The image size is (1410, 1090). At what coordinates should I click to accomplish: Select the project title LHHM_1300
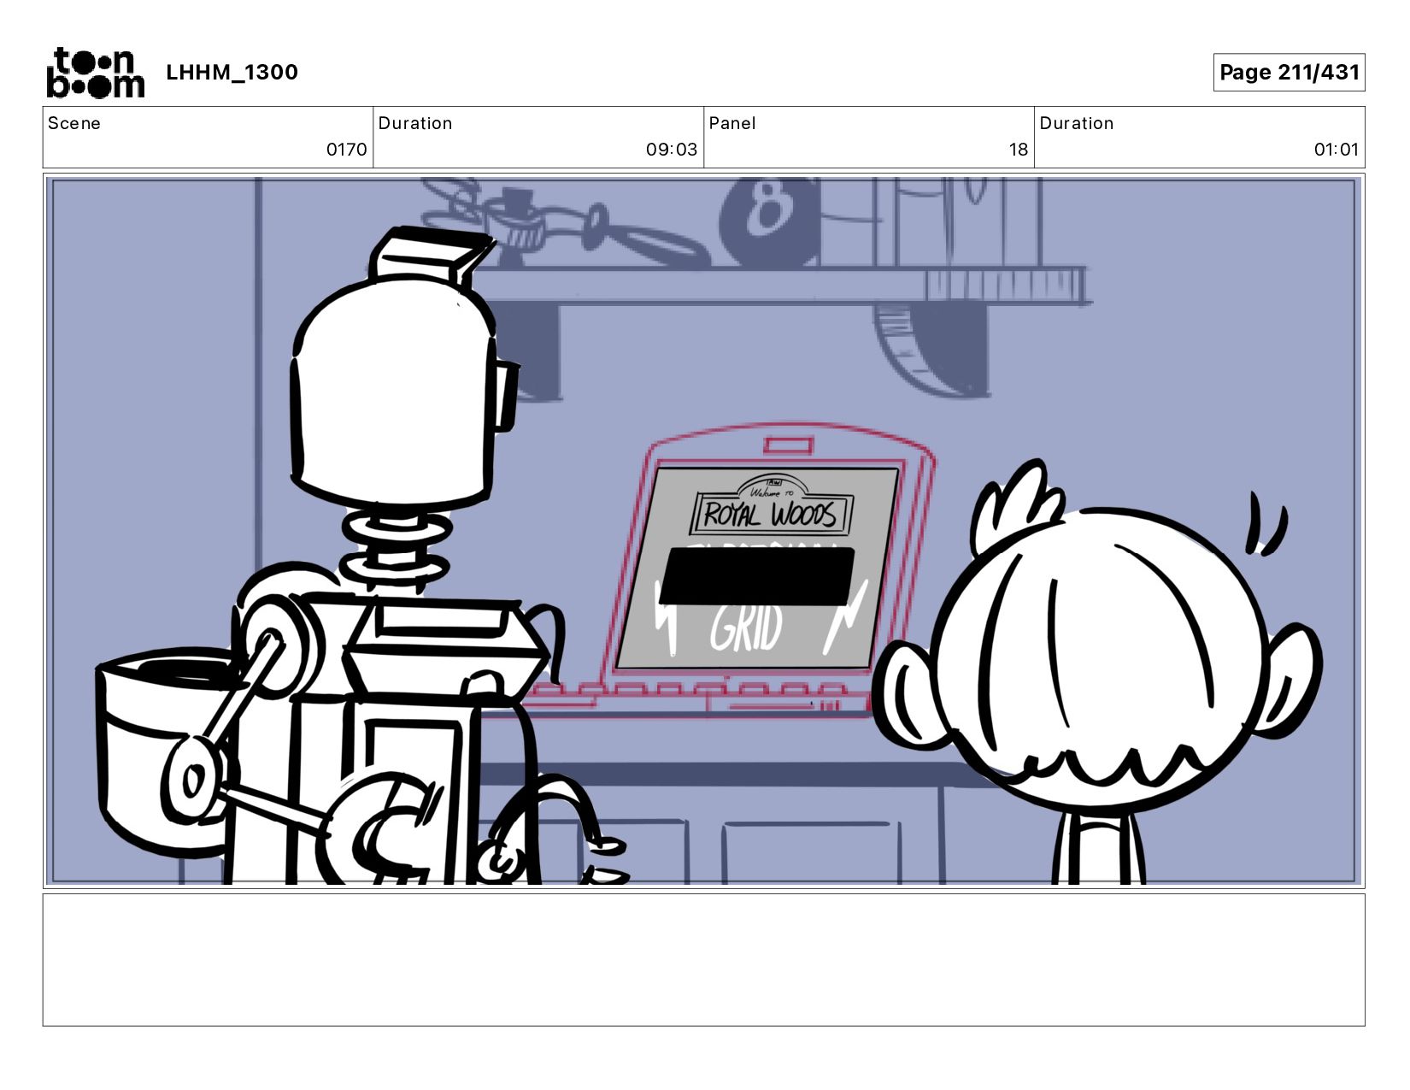(232, 72)
